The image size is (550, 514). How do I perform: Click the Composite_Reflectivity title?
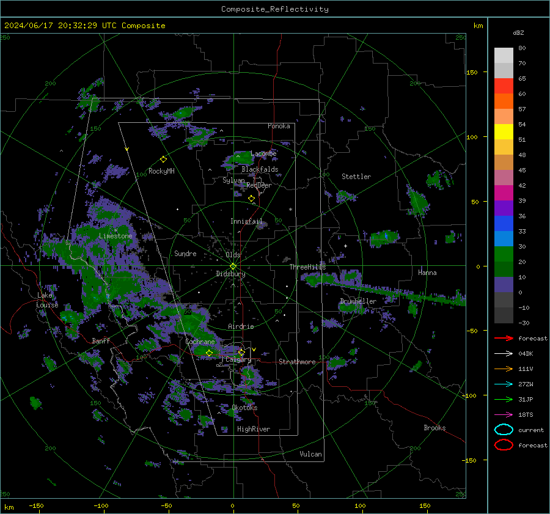[x=274, y=9]
